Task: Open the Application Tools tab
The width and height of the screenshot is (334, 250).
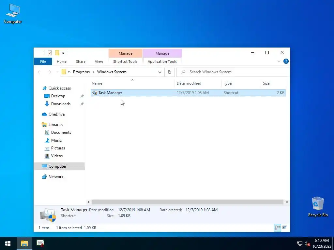Action: click(x=162, y=62)
